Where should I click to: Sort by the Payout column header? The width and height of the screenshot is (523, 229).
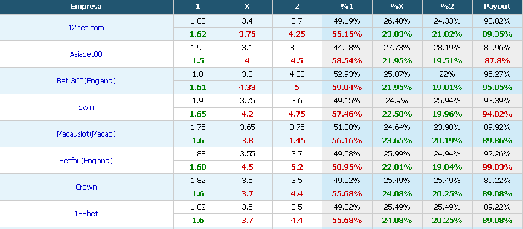point(497,7)
